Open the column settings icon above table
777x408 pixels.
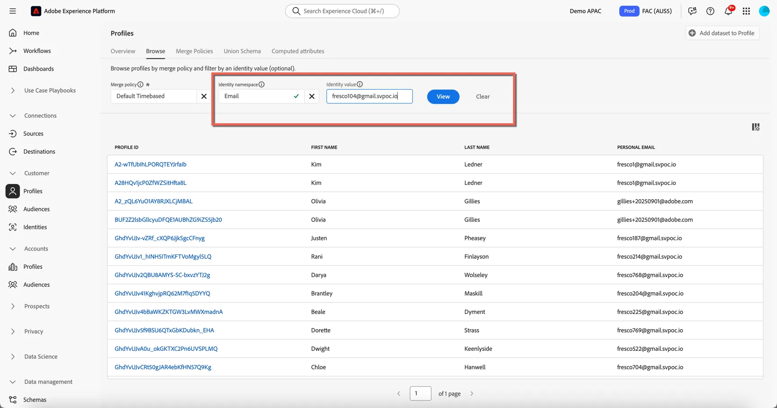(x=756, y=127)
